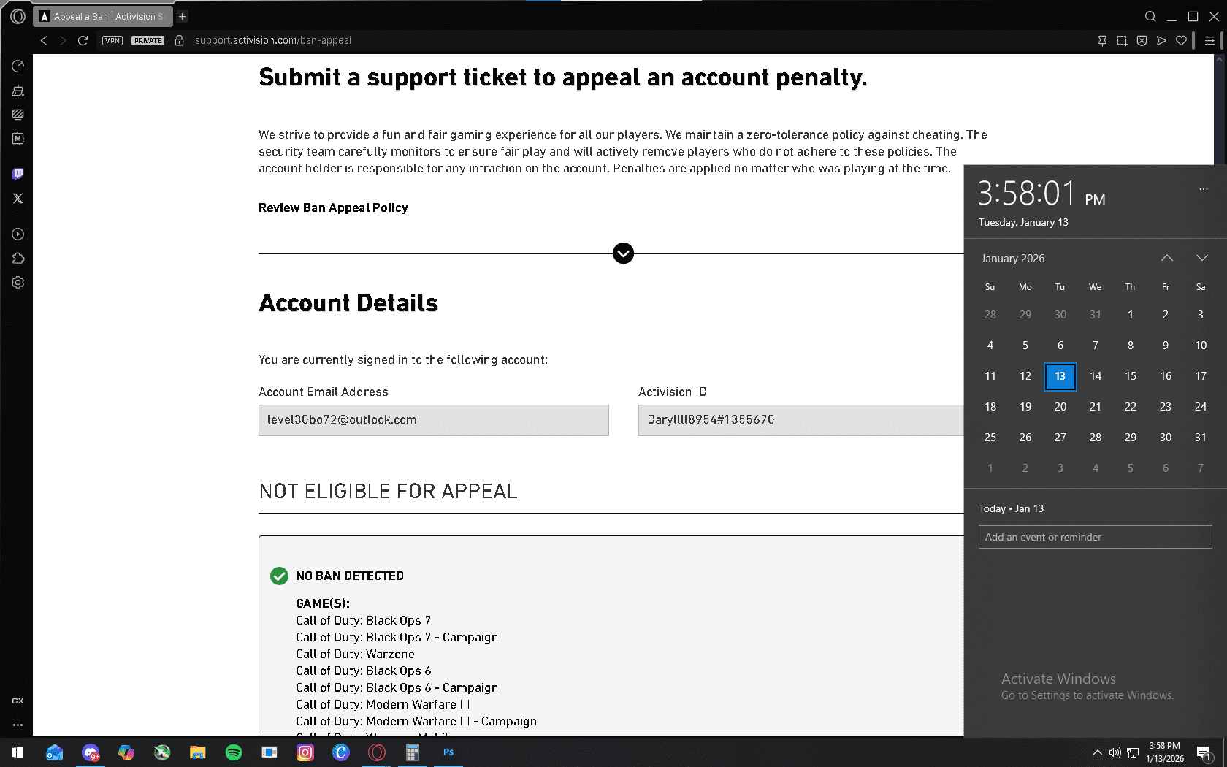Show hidden system tray icons
Image resolution: width=1227 pixels, height=767 pixels.
(1097, 752)
